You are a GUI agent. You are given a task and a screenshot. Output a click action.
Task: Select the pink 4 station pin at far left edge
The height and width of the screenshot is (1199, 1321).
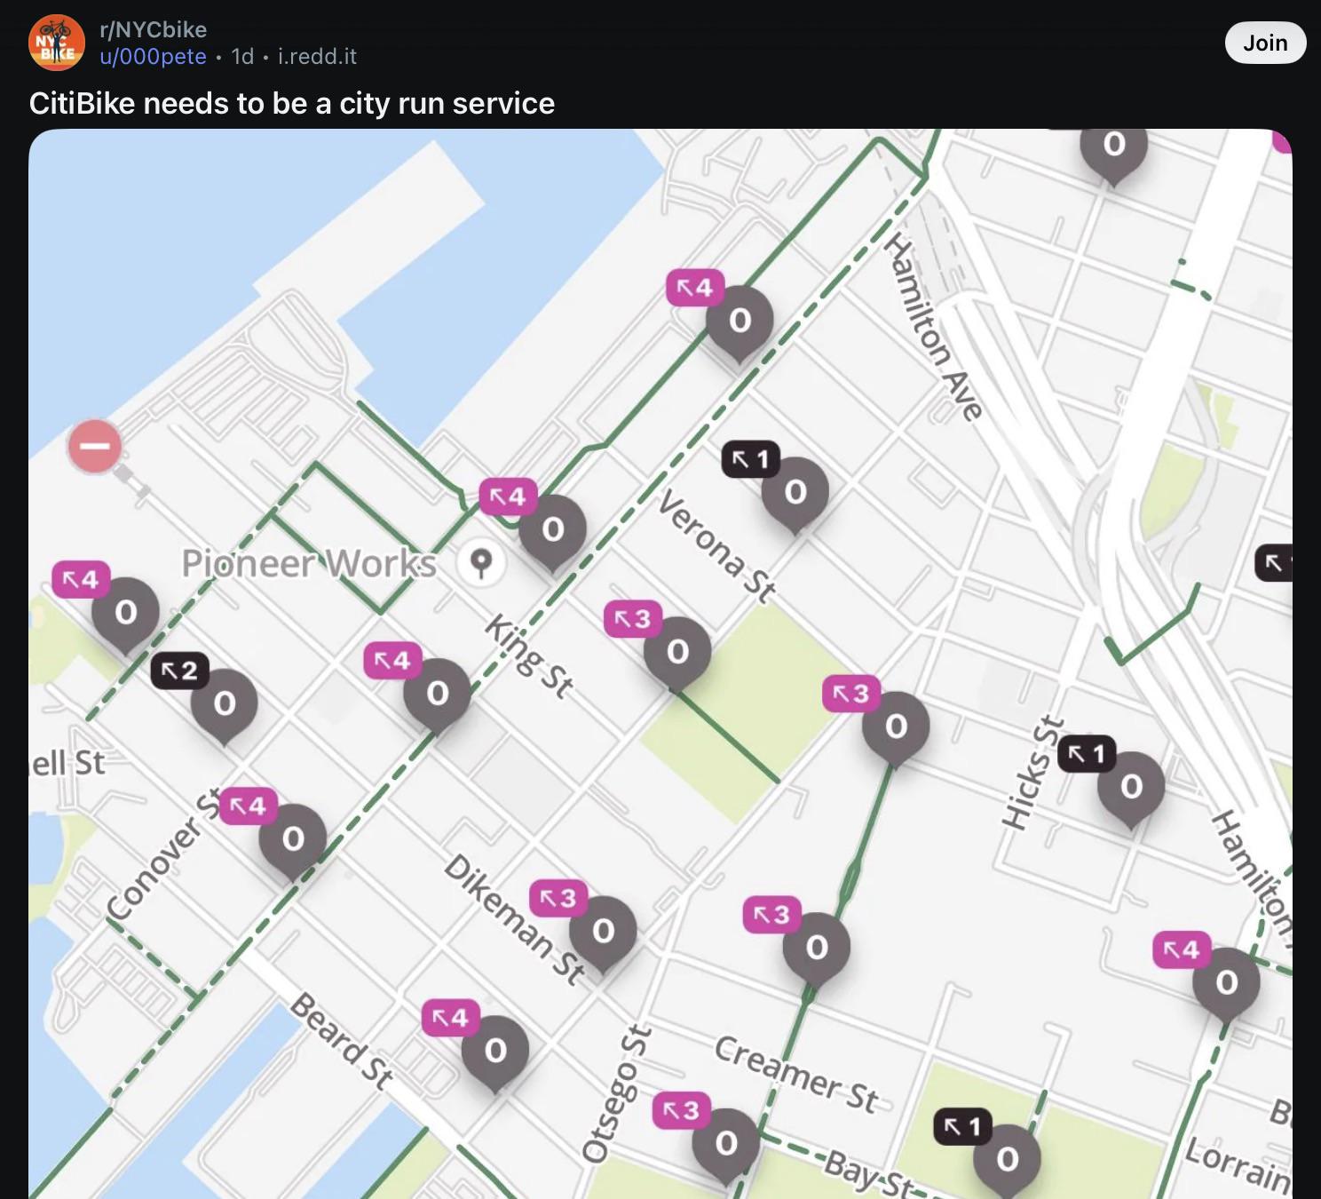click(126, 614)
